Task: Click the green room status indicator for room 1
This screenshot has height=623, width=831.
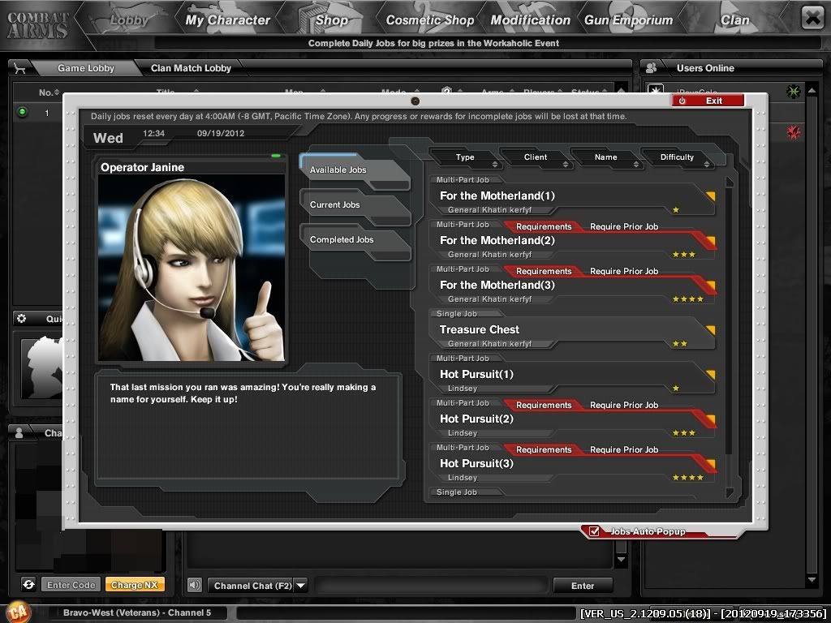Action: 22,113
